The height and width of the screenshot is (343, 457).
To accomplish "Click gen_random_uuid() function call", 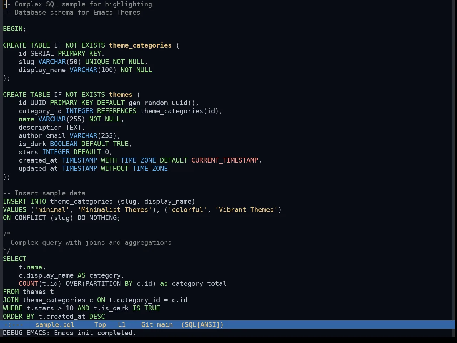I will 162,103.
